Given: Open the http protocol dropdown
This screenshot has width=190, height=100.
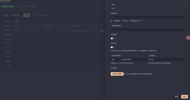Looking at the screenshot, I should [115, 60].
